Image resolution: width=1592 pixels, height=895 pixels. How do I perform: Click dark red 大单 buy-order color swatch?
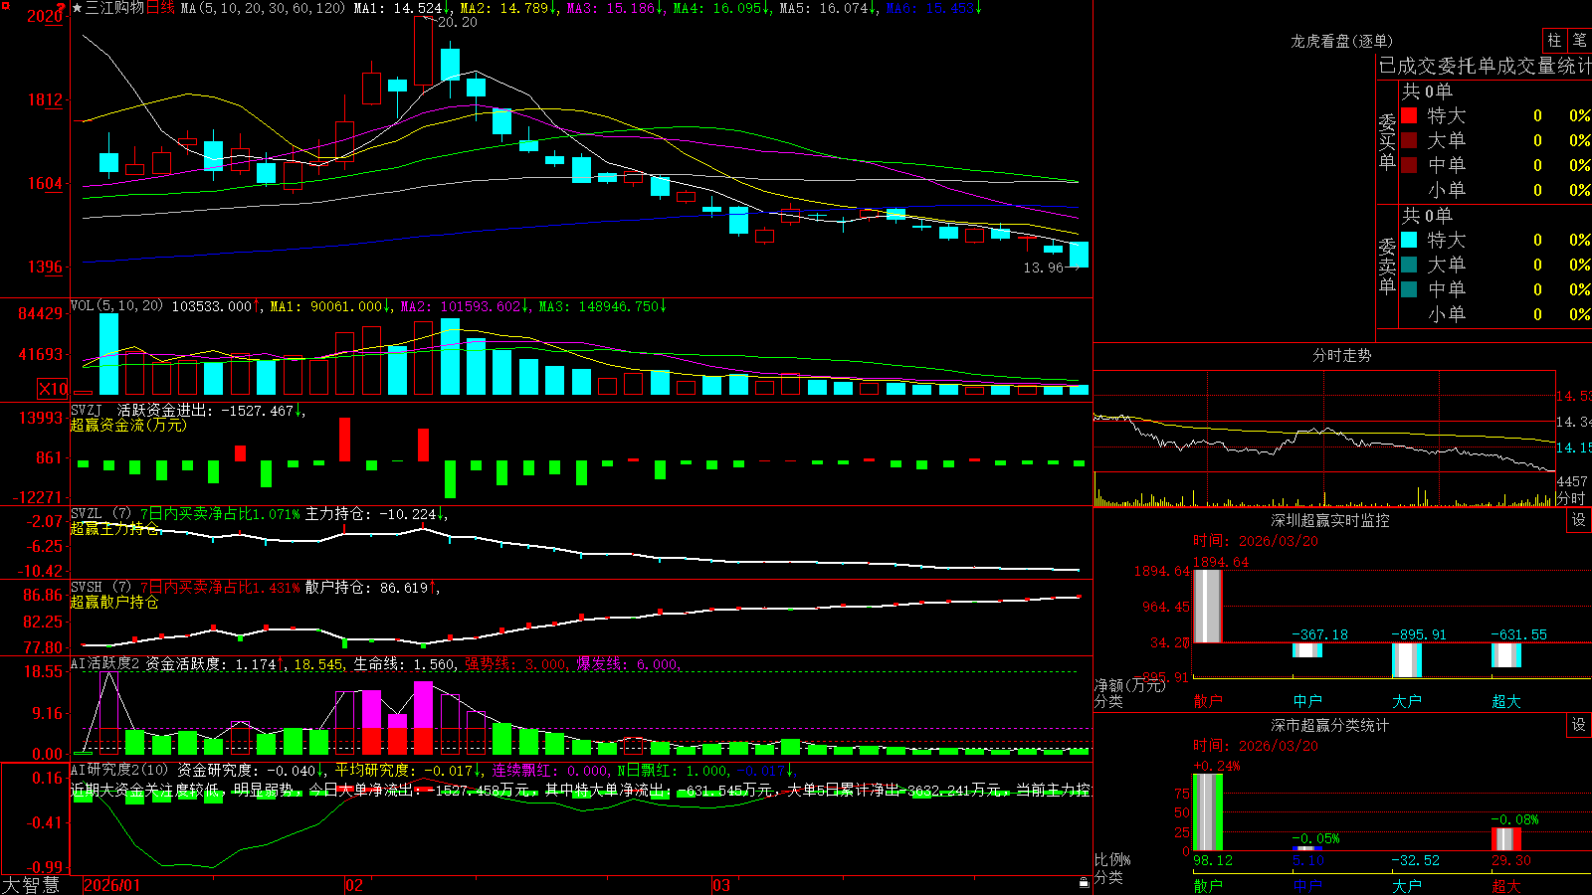(x=1409, y=140)
